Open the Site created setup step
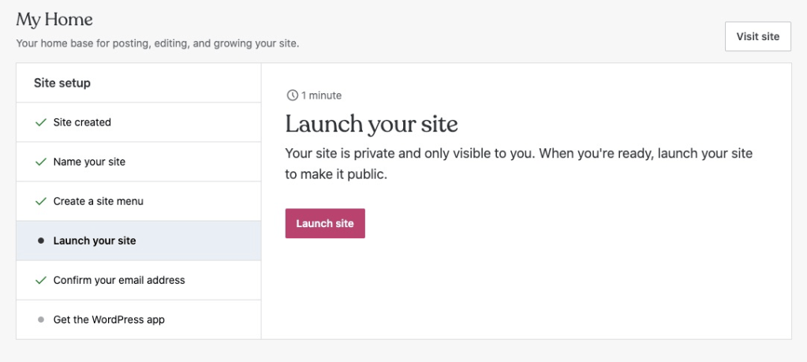807x362 pixels. tap(82, 122)
